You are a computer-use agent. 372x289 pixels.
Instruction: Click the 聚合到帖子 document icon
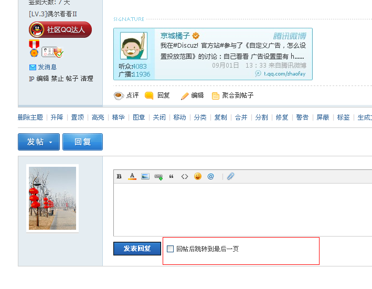click(x=216, y=96)
